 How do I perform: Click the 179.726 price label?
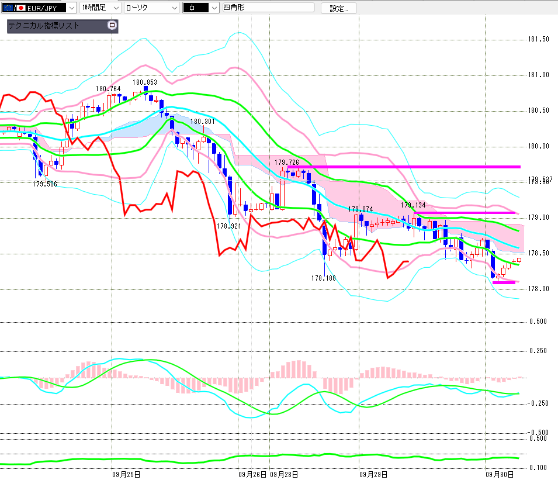coord(287,163)
